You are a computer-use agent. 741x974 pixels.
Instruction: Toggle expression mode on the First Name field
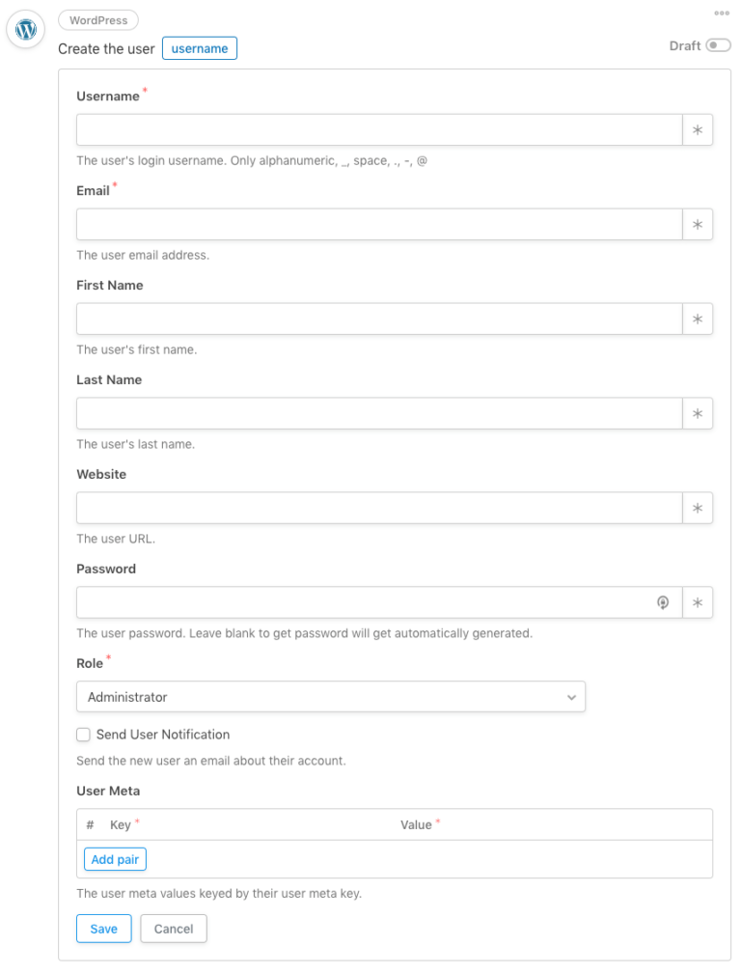point(697,319)
